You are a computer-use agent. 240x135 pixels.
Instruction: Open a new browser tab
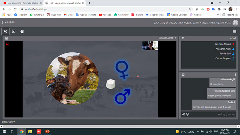tap(89, 3)
